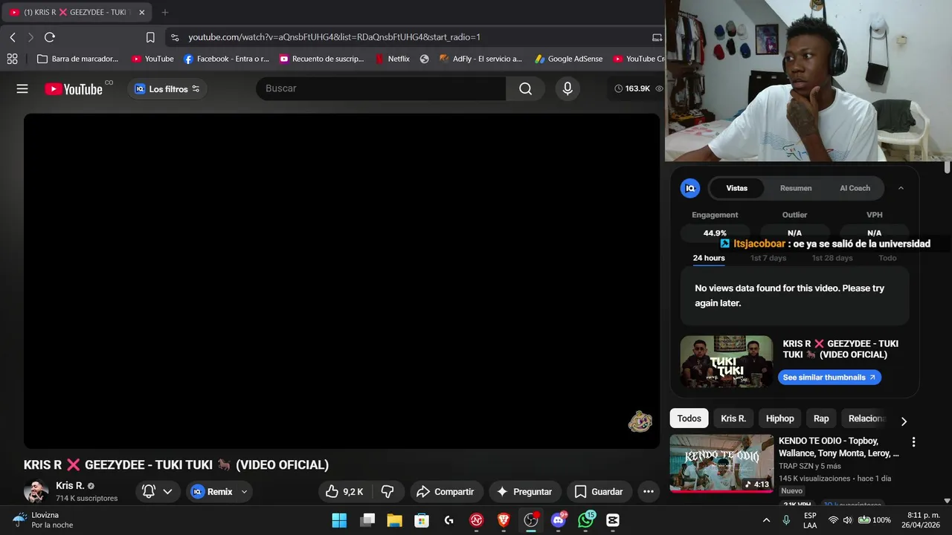Open the Netflix bookmark

pyautogui.click(x=392, y=59)
